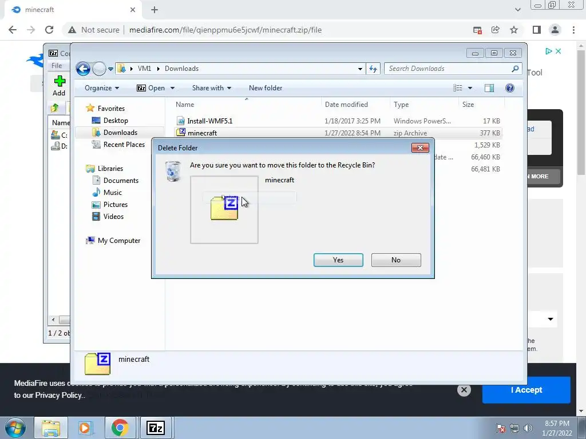
Task: Expand the Open button dropdown arrow
Action: coord(172,88)
